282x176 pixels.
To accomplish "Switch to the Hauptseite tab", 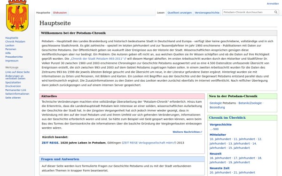I will [x=43, y=13].
